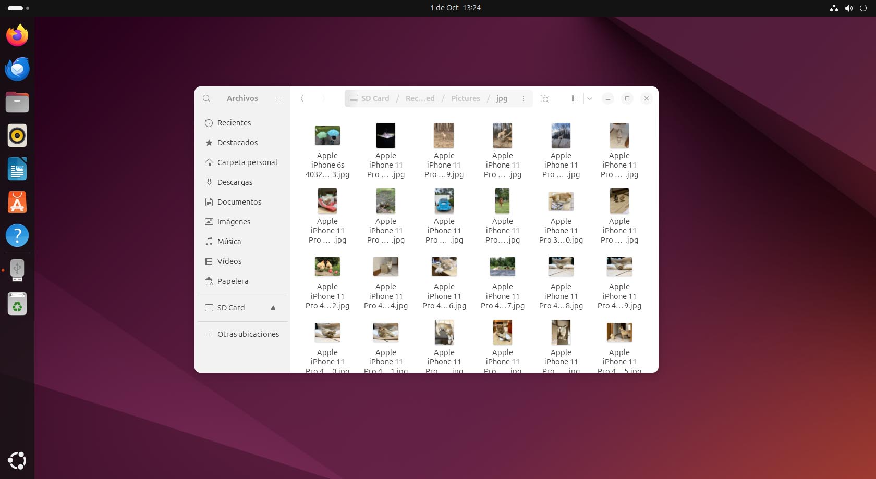Select Apple iPhone 11 Pro …9.jpg file
Image resolution: width=876 pixels, height=479 pixels.
coord(444,152)
